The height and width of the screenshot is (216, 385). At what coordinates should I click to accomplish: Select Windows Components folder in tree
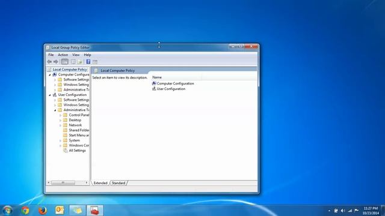click(79, 145)
